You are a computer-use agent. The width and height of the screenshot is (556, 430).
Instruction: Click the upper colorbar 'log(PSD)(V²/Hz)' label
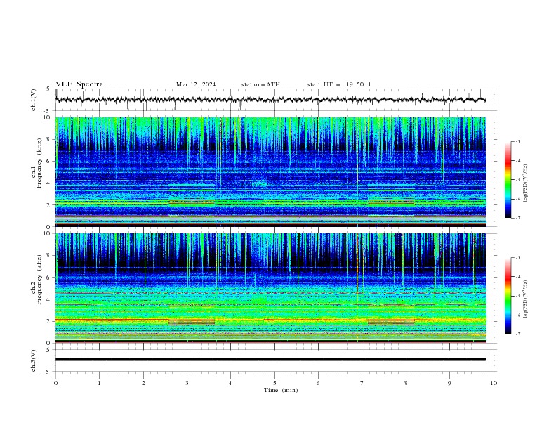click(x=525, y=183)
